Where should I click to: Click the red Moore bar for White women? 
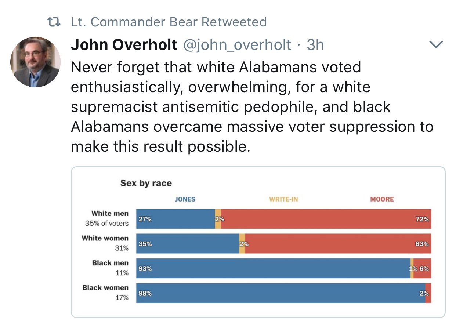coord(338,244)
